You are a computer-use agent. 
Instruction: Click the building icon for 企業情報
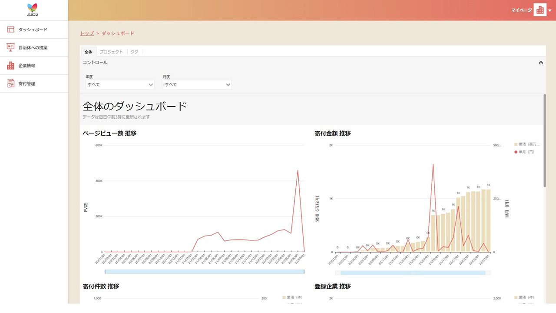(10, 66)
